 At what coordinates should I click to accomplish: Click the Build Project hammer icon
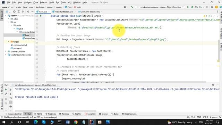tap(132, 7)
